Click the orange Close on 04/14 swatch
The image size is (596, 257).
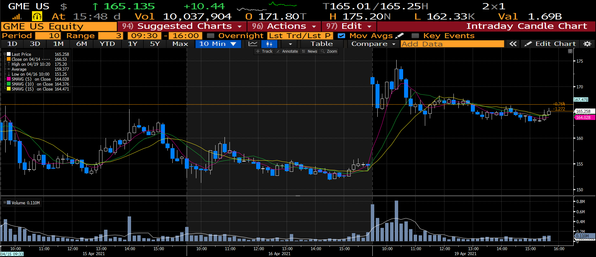9,59
